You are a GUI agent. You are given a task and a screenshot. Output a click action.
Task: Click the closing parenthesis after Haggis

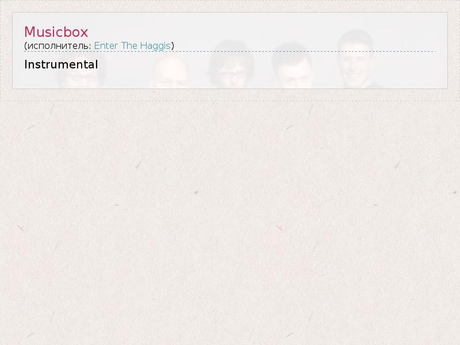tap(172, 46)
